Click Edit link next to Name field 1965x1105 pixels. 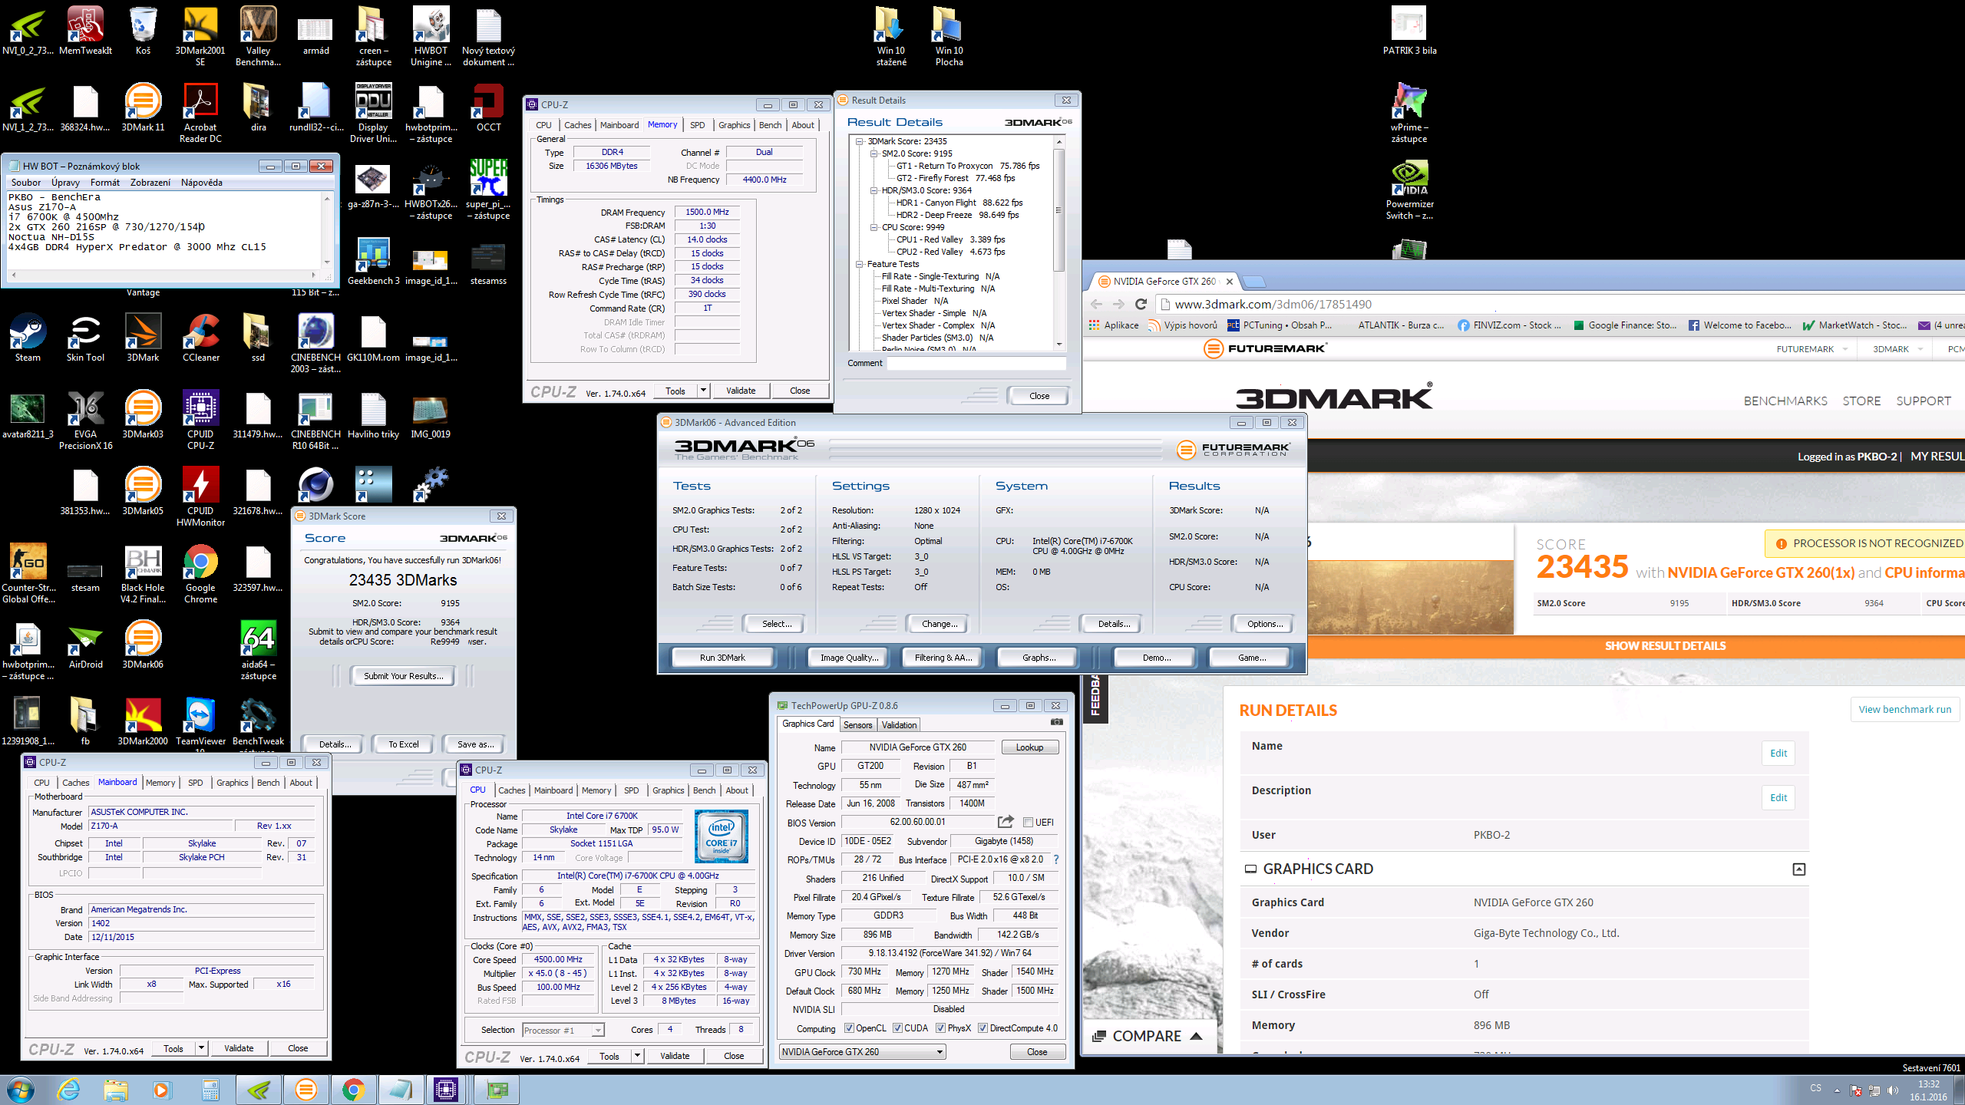click(1778, 753)
